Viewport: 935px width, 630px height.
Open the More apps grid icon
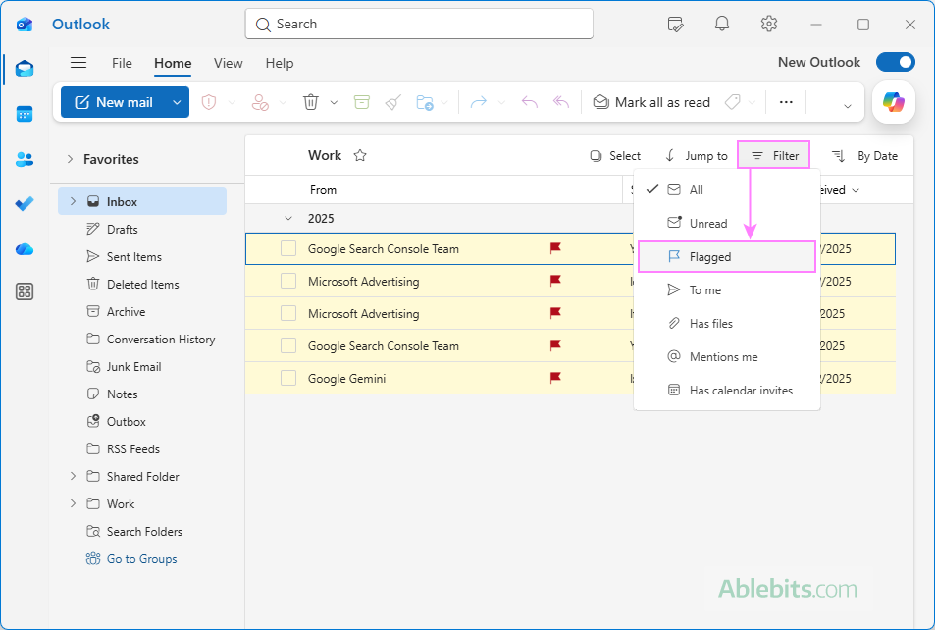point(25,291)
